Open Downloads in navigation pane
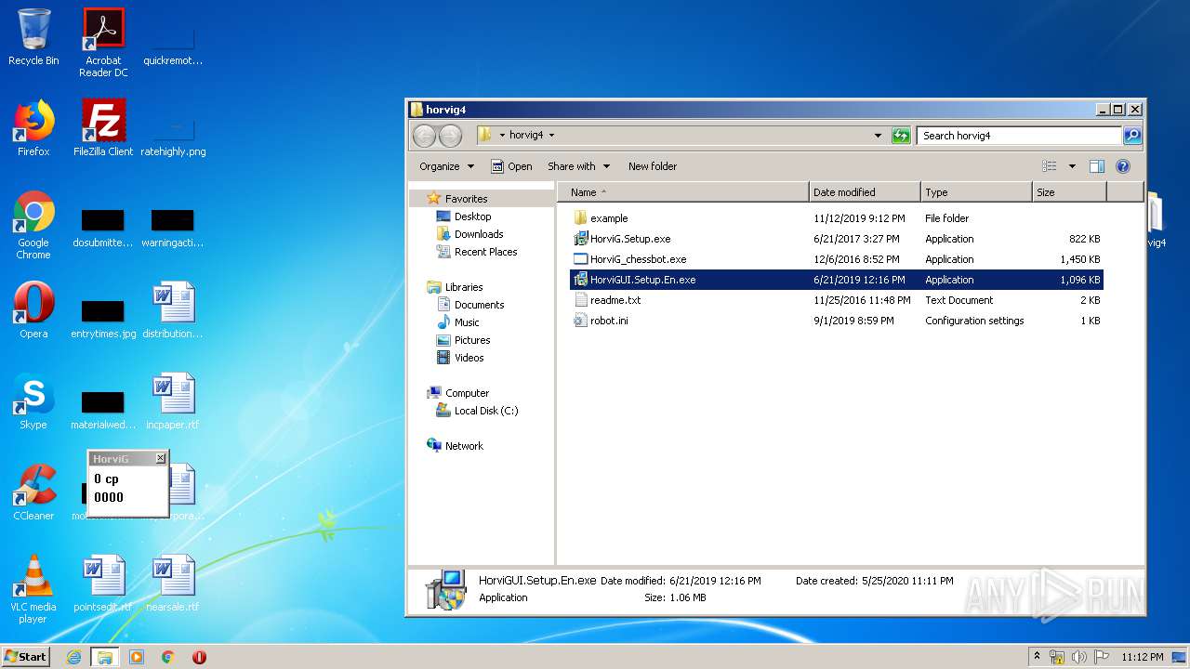This screenshot has width=1190, height=669. click(479, 234)
